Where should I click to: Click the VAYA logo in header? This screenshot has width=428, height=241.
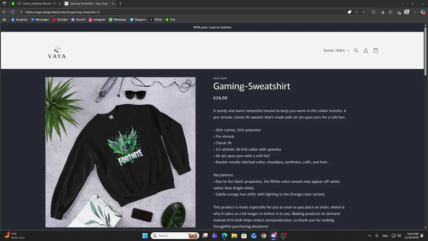57,52
